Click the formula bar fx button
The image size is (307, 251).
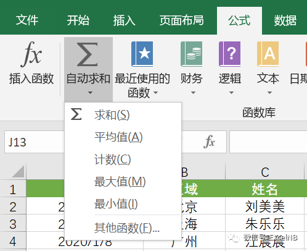click(x=209, y=142)
